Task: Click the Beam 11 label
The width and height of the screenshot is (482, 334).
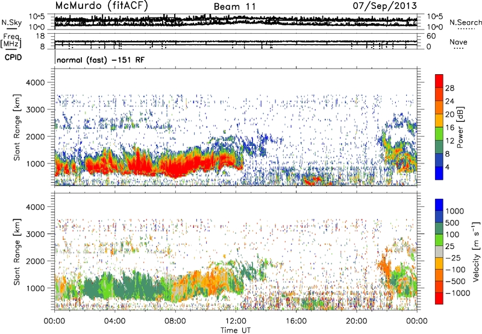Action: tap(234, 7)
